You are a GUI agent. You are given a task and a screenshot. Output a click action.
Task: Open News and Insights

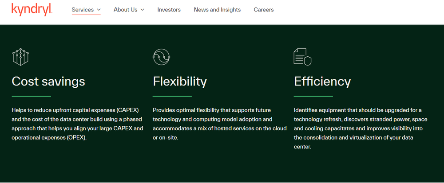[x=217, y=10]
